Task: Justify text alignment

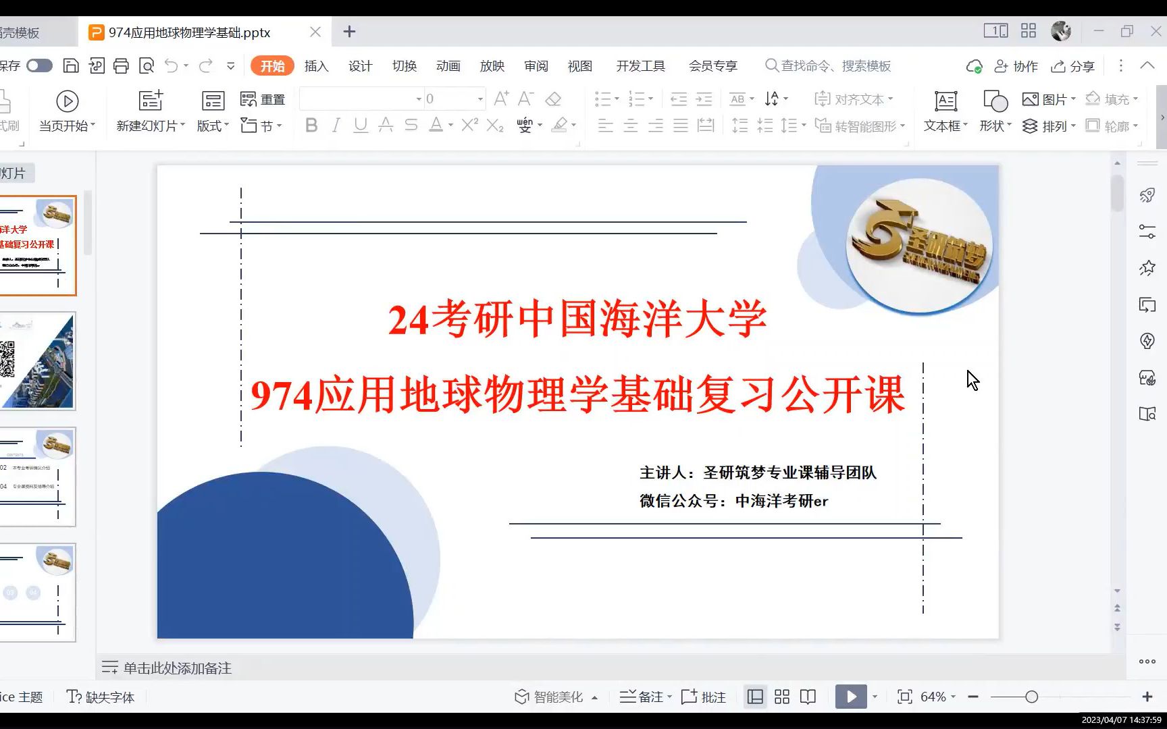Action: pos(681,126)
